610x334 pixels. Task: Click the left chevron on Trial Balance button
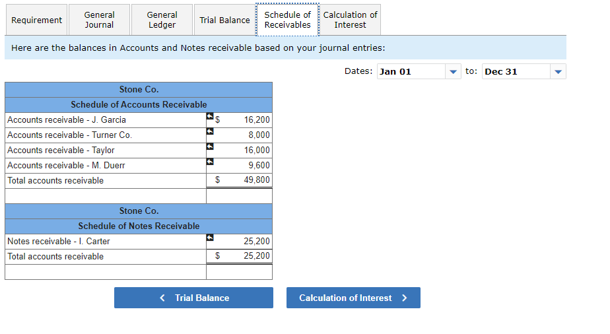(x=162, y=298)
